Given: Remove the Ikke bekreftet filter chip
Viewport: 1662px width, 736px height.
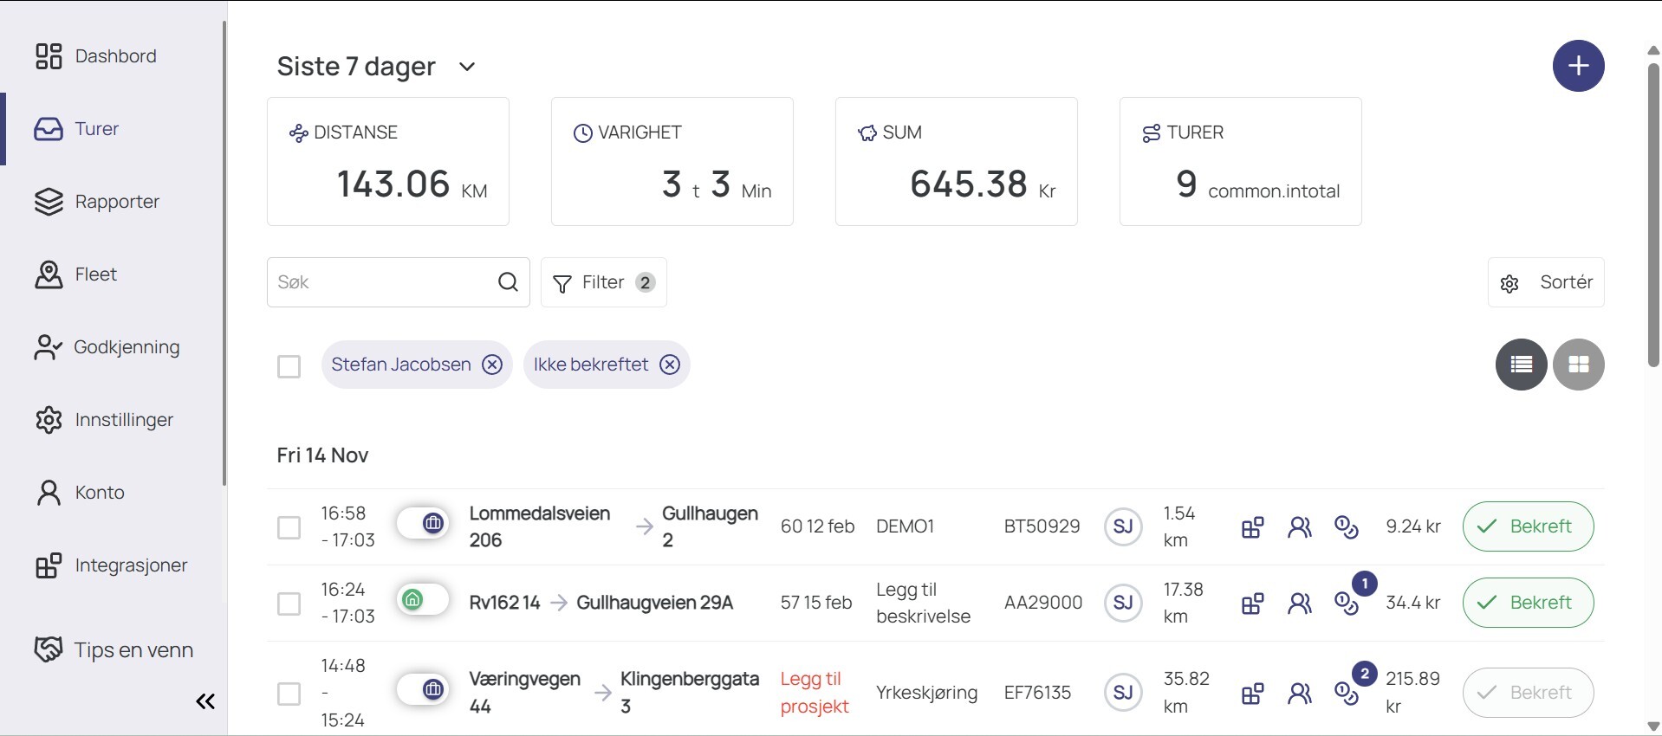Looking at the screenshot, I should coord(670,365).
